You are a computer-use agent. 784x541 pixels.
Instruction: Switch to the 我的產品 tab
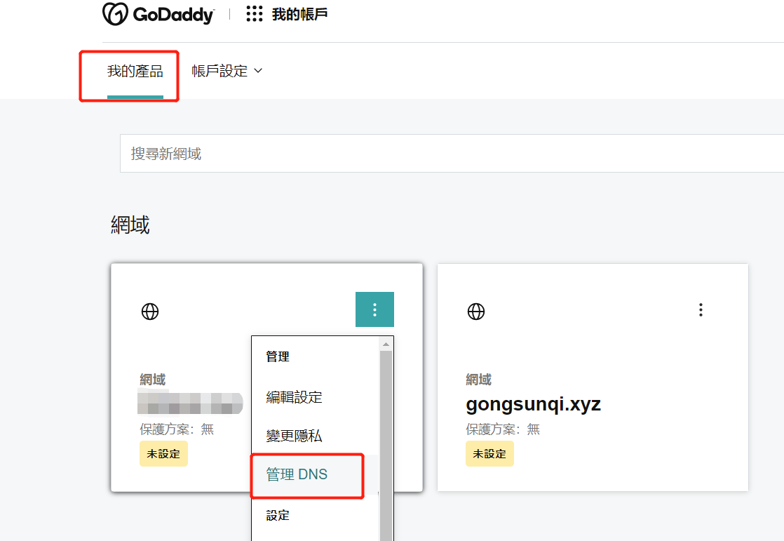click(135, 71)
